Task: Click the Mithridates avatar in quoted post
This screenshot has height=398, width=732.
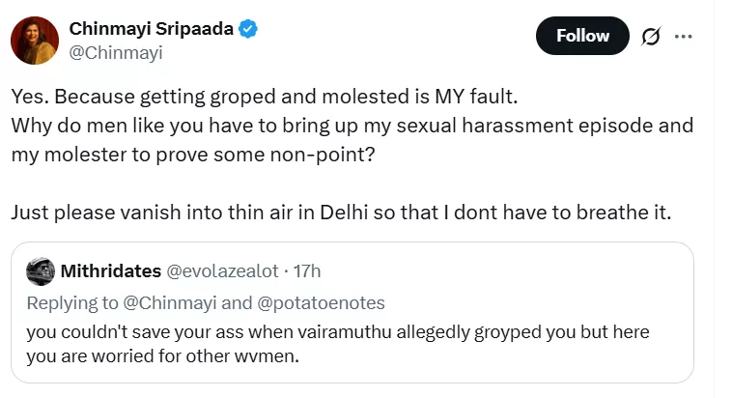Action: tap(40, 270)
